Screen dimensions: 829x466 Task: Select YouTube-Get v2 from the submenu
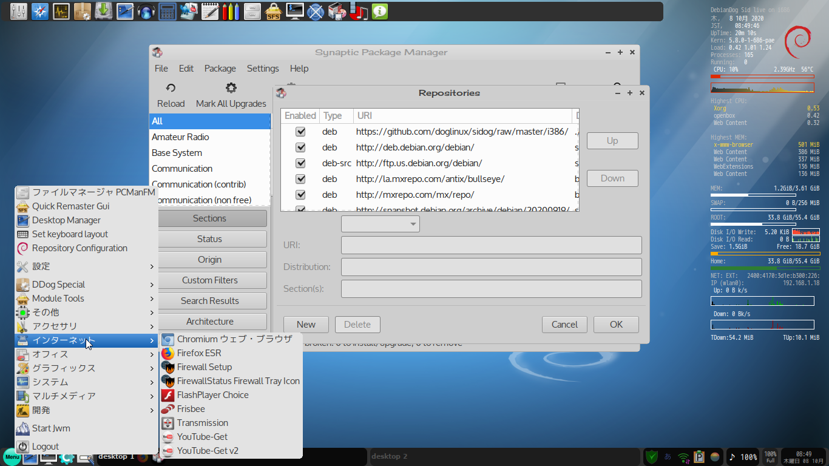pyautogui.click(x=231, y=451)
